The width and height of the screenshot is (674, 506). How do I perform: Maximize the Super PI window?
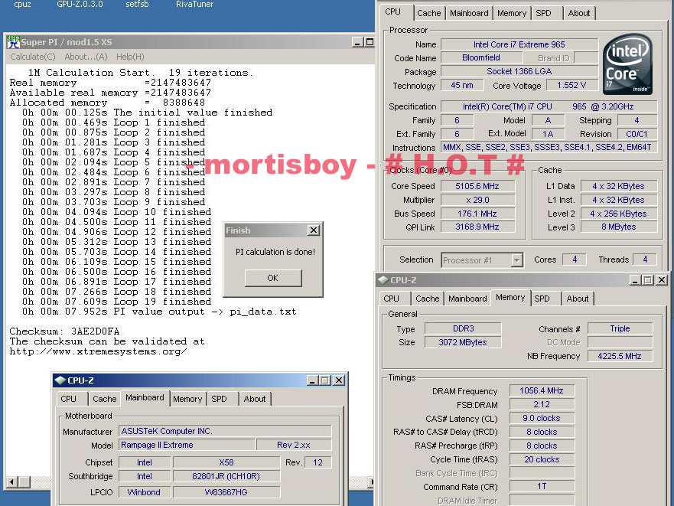click(370, 42)
